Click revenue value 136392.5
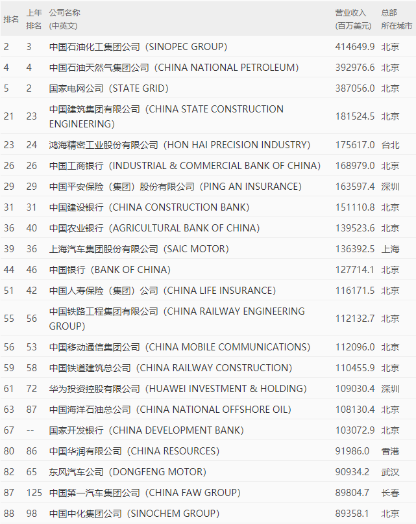Screen dimensions: 416x524 pyautogui.click(x=355, y=248)
